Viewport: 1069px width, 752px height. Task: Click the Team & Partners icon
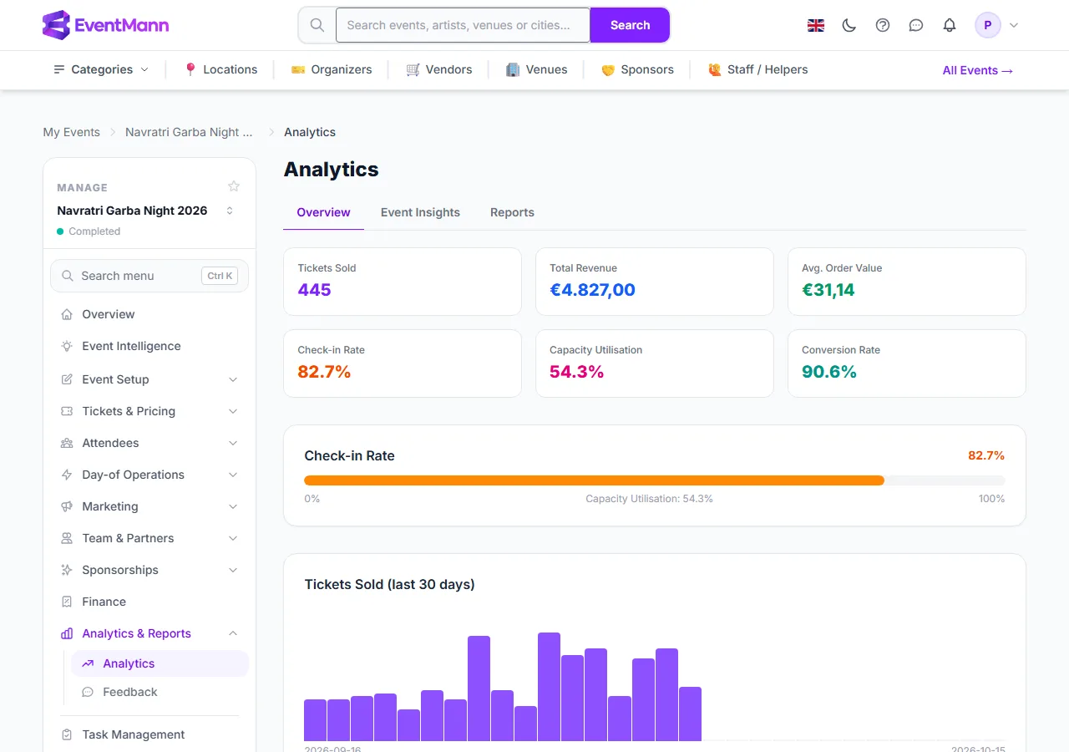(x=67, y=538)
